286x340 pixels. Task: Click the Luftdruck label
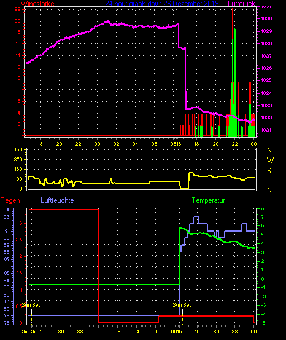tap(241, 4)
